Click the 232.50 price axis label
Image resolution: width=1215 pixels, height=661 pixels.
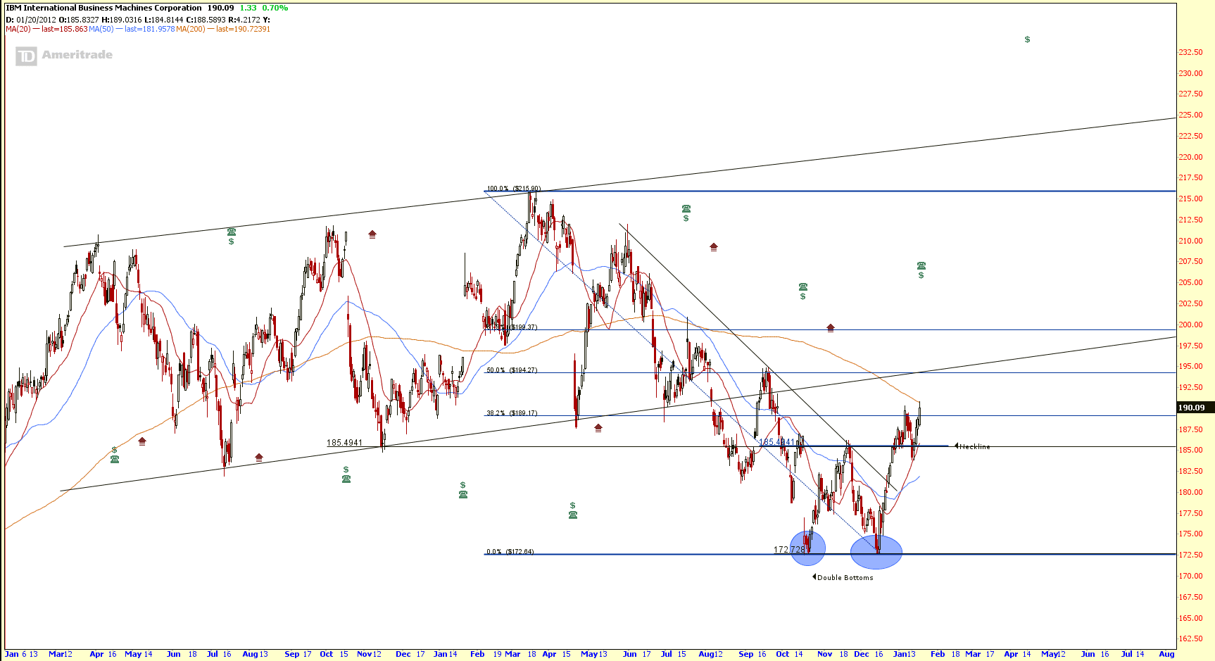1190,52
